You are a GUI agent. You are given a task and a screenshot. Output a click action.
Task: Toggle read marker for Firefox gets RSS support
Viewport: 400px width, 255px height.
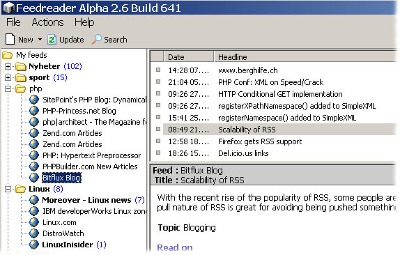[158, 141]
